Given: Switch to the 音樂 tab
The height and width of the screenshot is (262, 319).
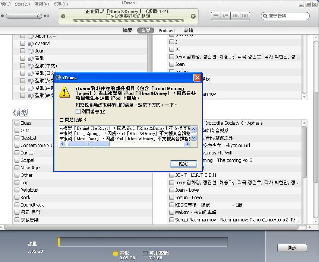Looking at the screenshot, I should pyautogui.click(x=146, y=31).
